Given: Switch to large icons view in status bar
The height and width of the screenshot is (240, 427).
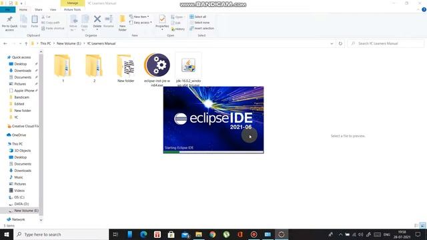Looking at the screenshot, I should coord(422,225).
